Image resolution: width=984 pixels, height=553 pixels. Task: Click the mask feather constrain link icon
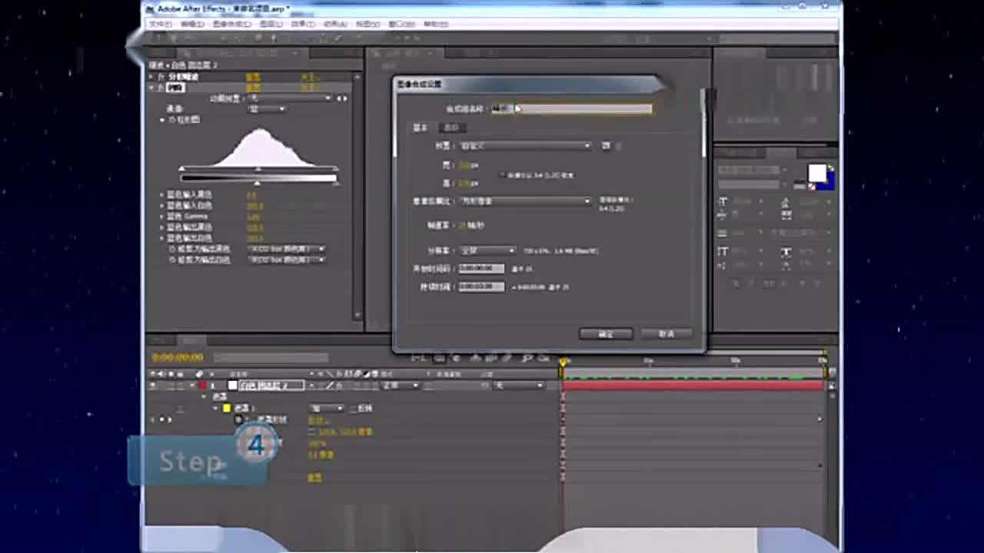312,432
